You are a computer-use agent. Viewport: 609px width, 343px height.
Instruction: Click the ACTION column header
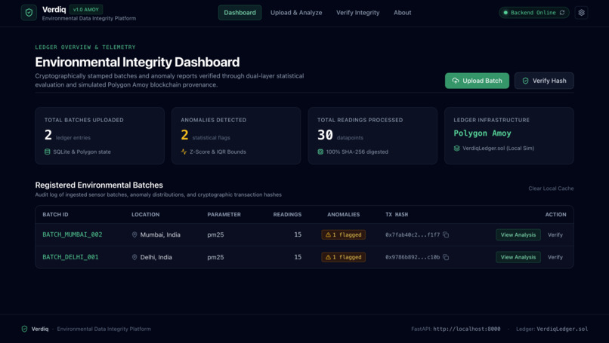tap(555, 214)
